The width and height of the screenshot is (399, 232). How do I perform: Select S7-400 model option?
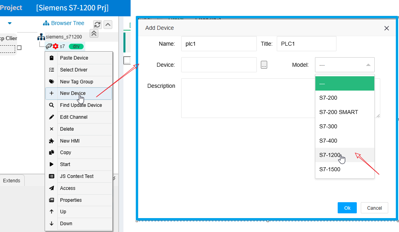[x=345, y=141]
